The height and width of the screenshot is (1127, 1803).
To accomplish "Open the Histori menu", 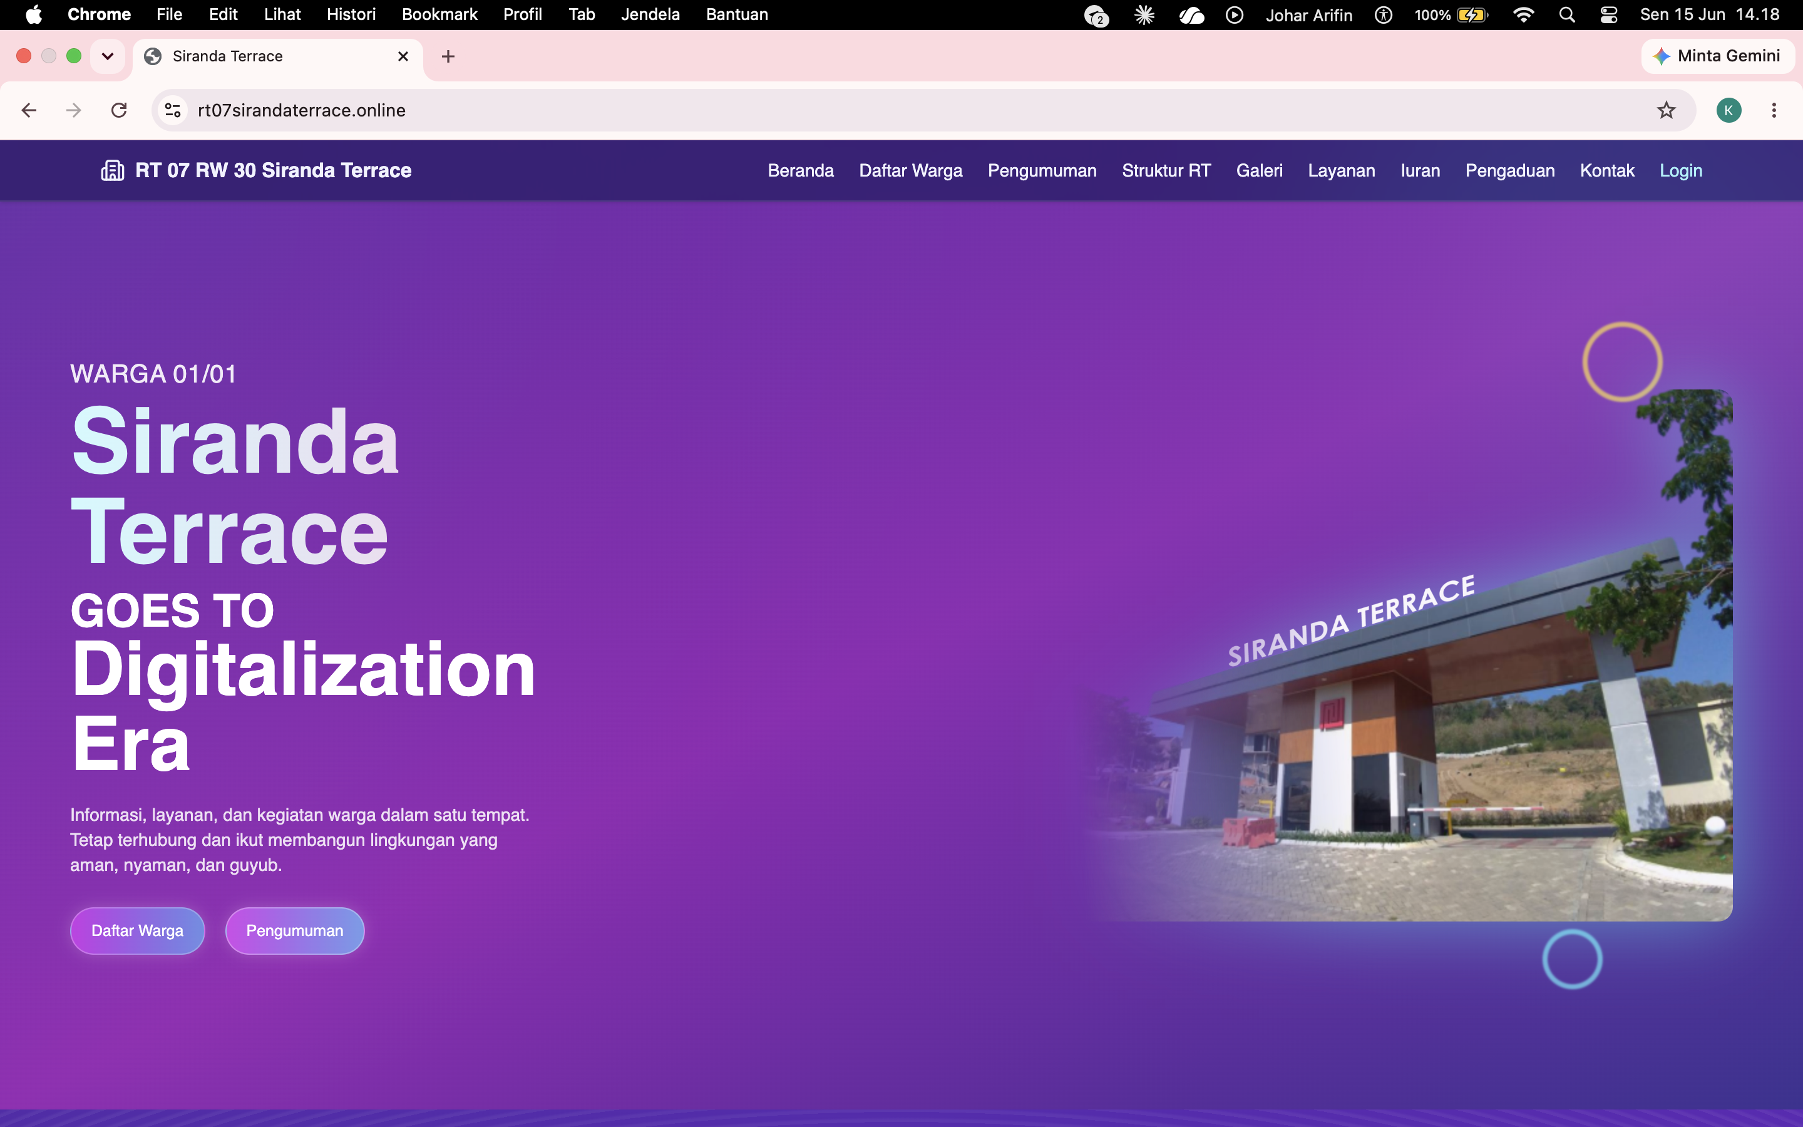I will point(351,15).
